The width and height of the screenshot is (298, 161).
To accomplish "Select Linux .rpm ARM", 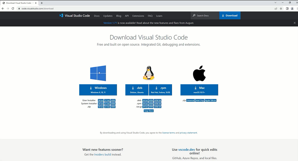I will (151, 104).
